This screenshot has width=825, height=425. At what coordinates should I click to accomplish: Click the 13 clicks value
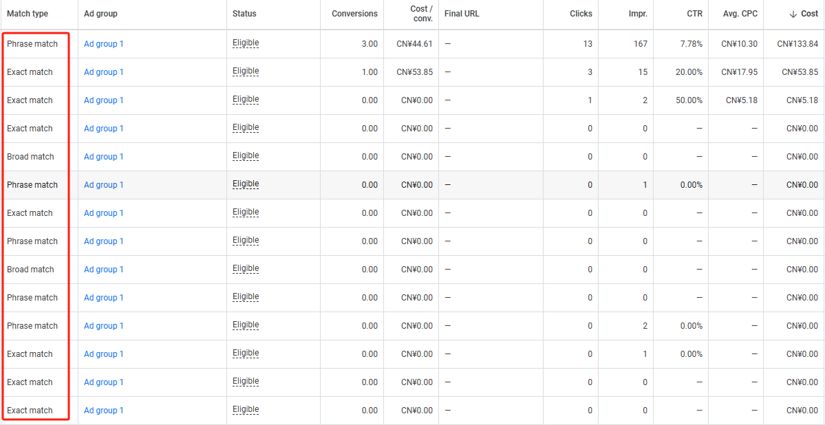click(x=587, y=44)
